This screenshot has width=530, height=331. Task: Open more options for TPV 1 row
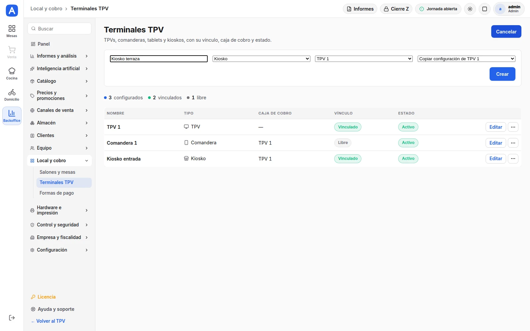point(513,127)
